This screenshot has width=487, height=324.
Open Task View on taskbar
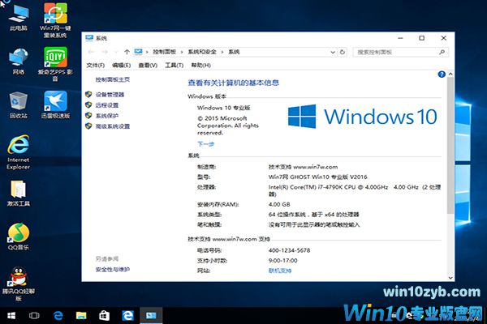pyautogui.click(x=34, y=316)
